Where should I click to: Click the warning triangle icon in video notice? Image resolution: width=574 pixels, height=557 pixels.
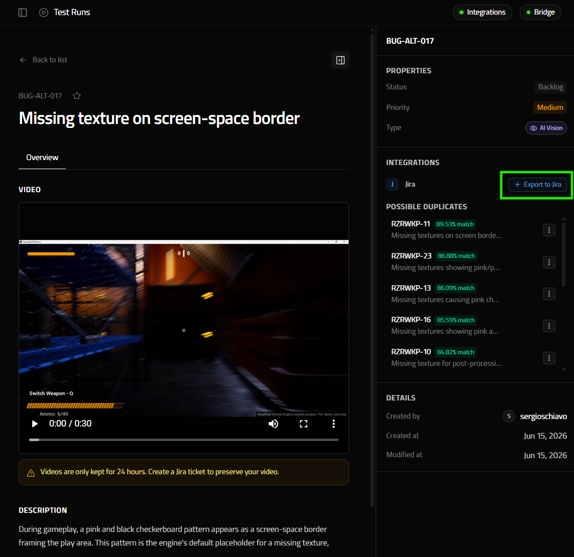(x=31, y=473)
